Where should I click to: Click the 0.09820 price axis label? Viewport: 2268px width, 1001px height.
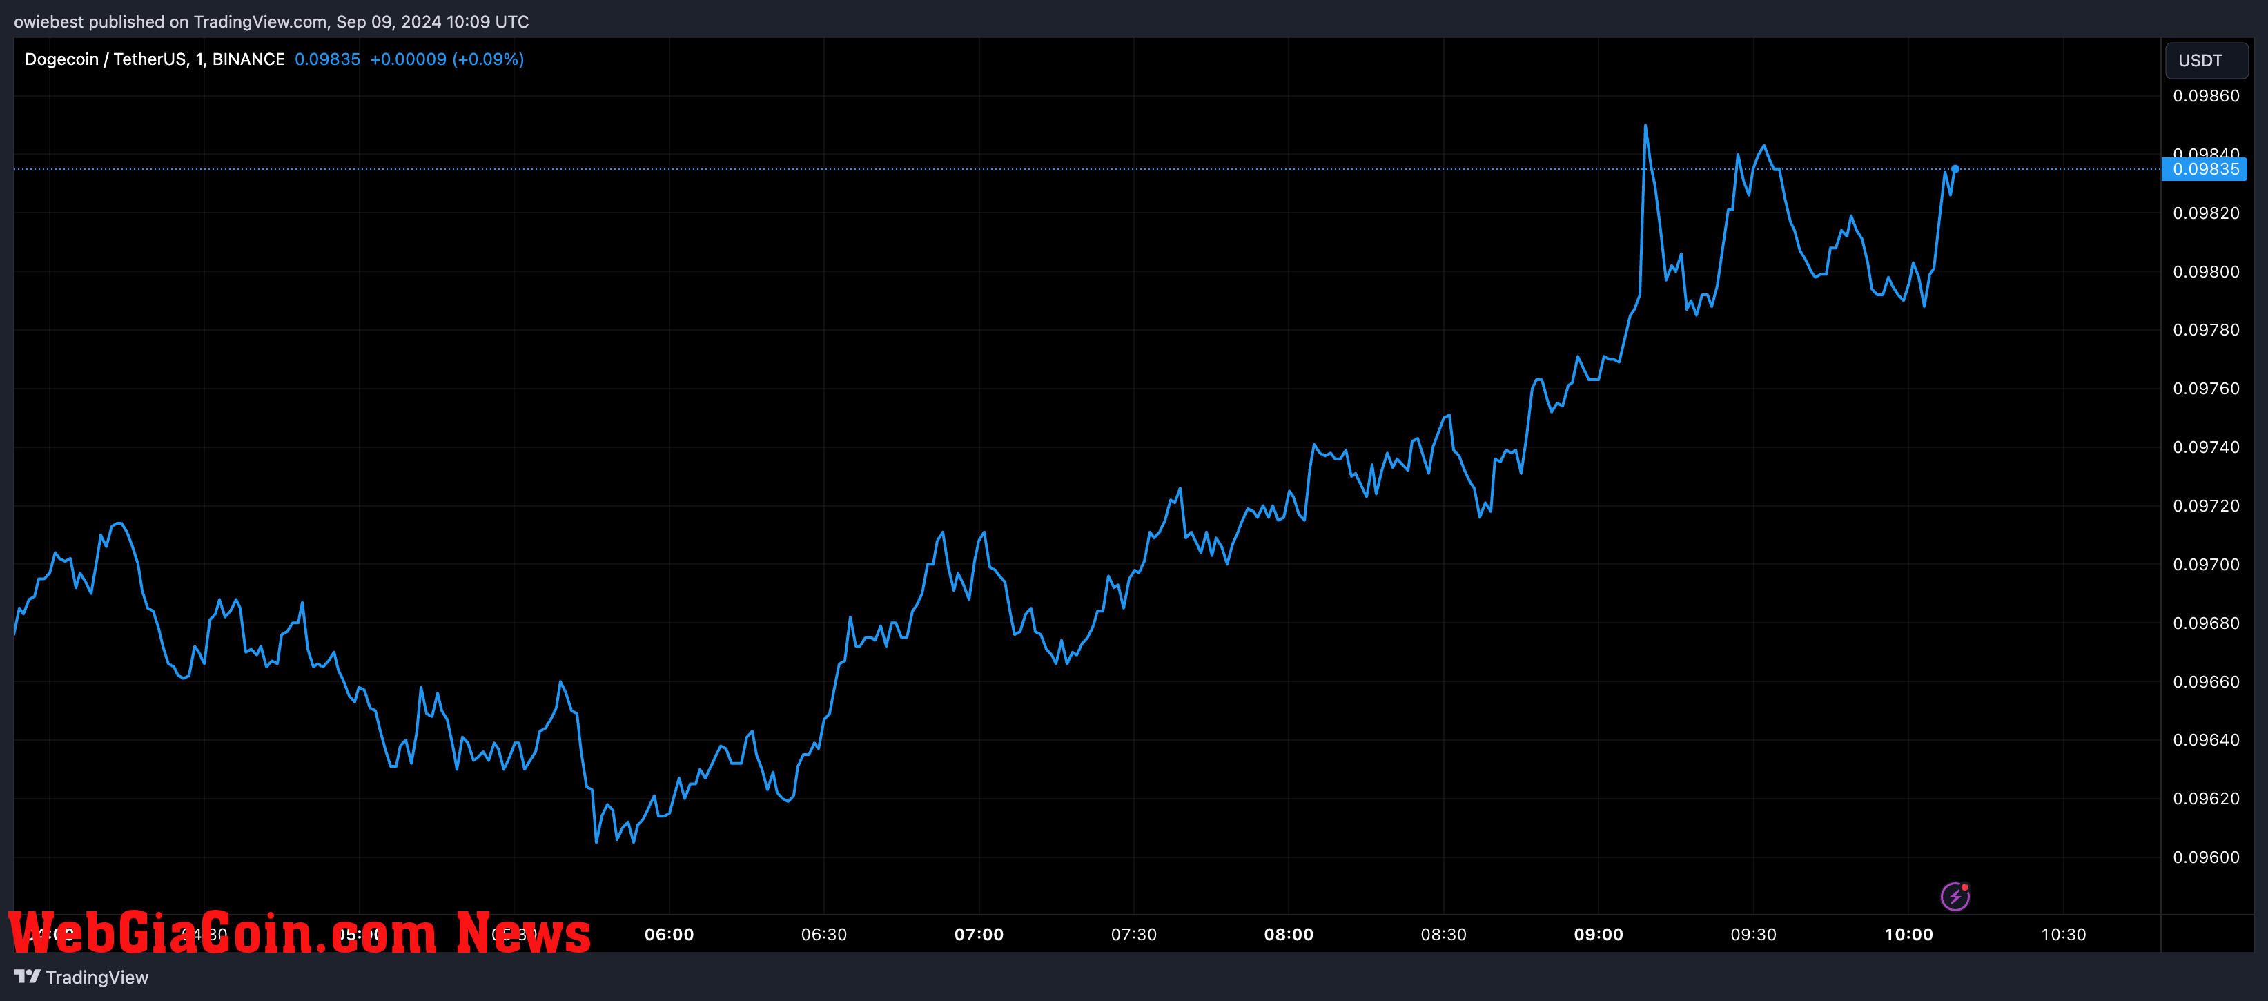[x=2205, y=213]
